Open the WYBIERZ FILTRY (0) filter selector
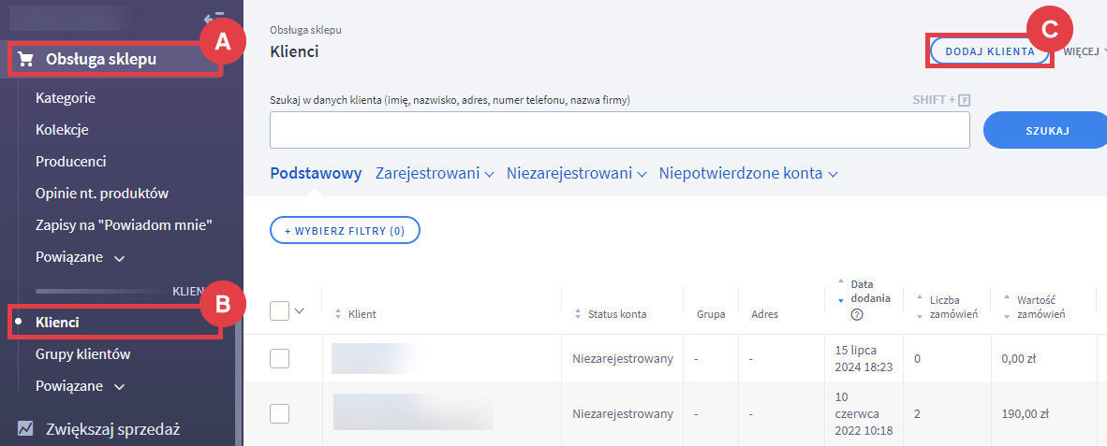The height and width of the screenshot is (446, 1107). [345, 230]
